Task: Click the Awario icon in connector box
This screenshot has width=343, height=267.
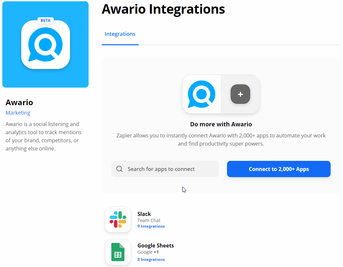Action: pyautogui.click(x=202, y=94)
